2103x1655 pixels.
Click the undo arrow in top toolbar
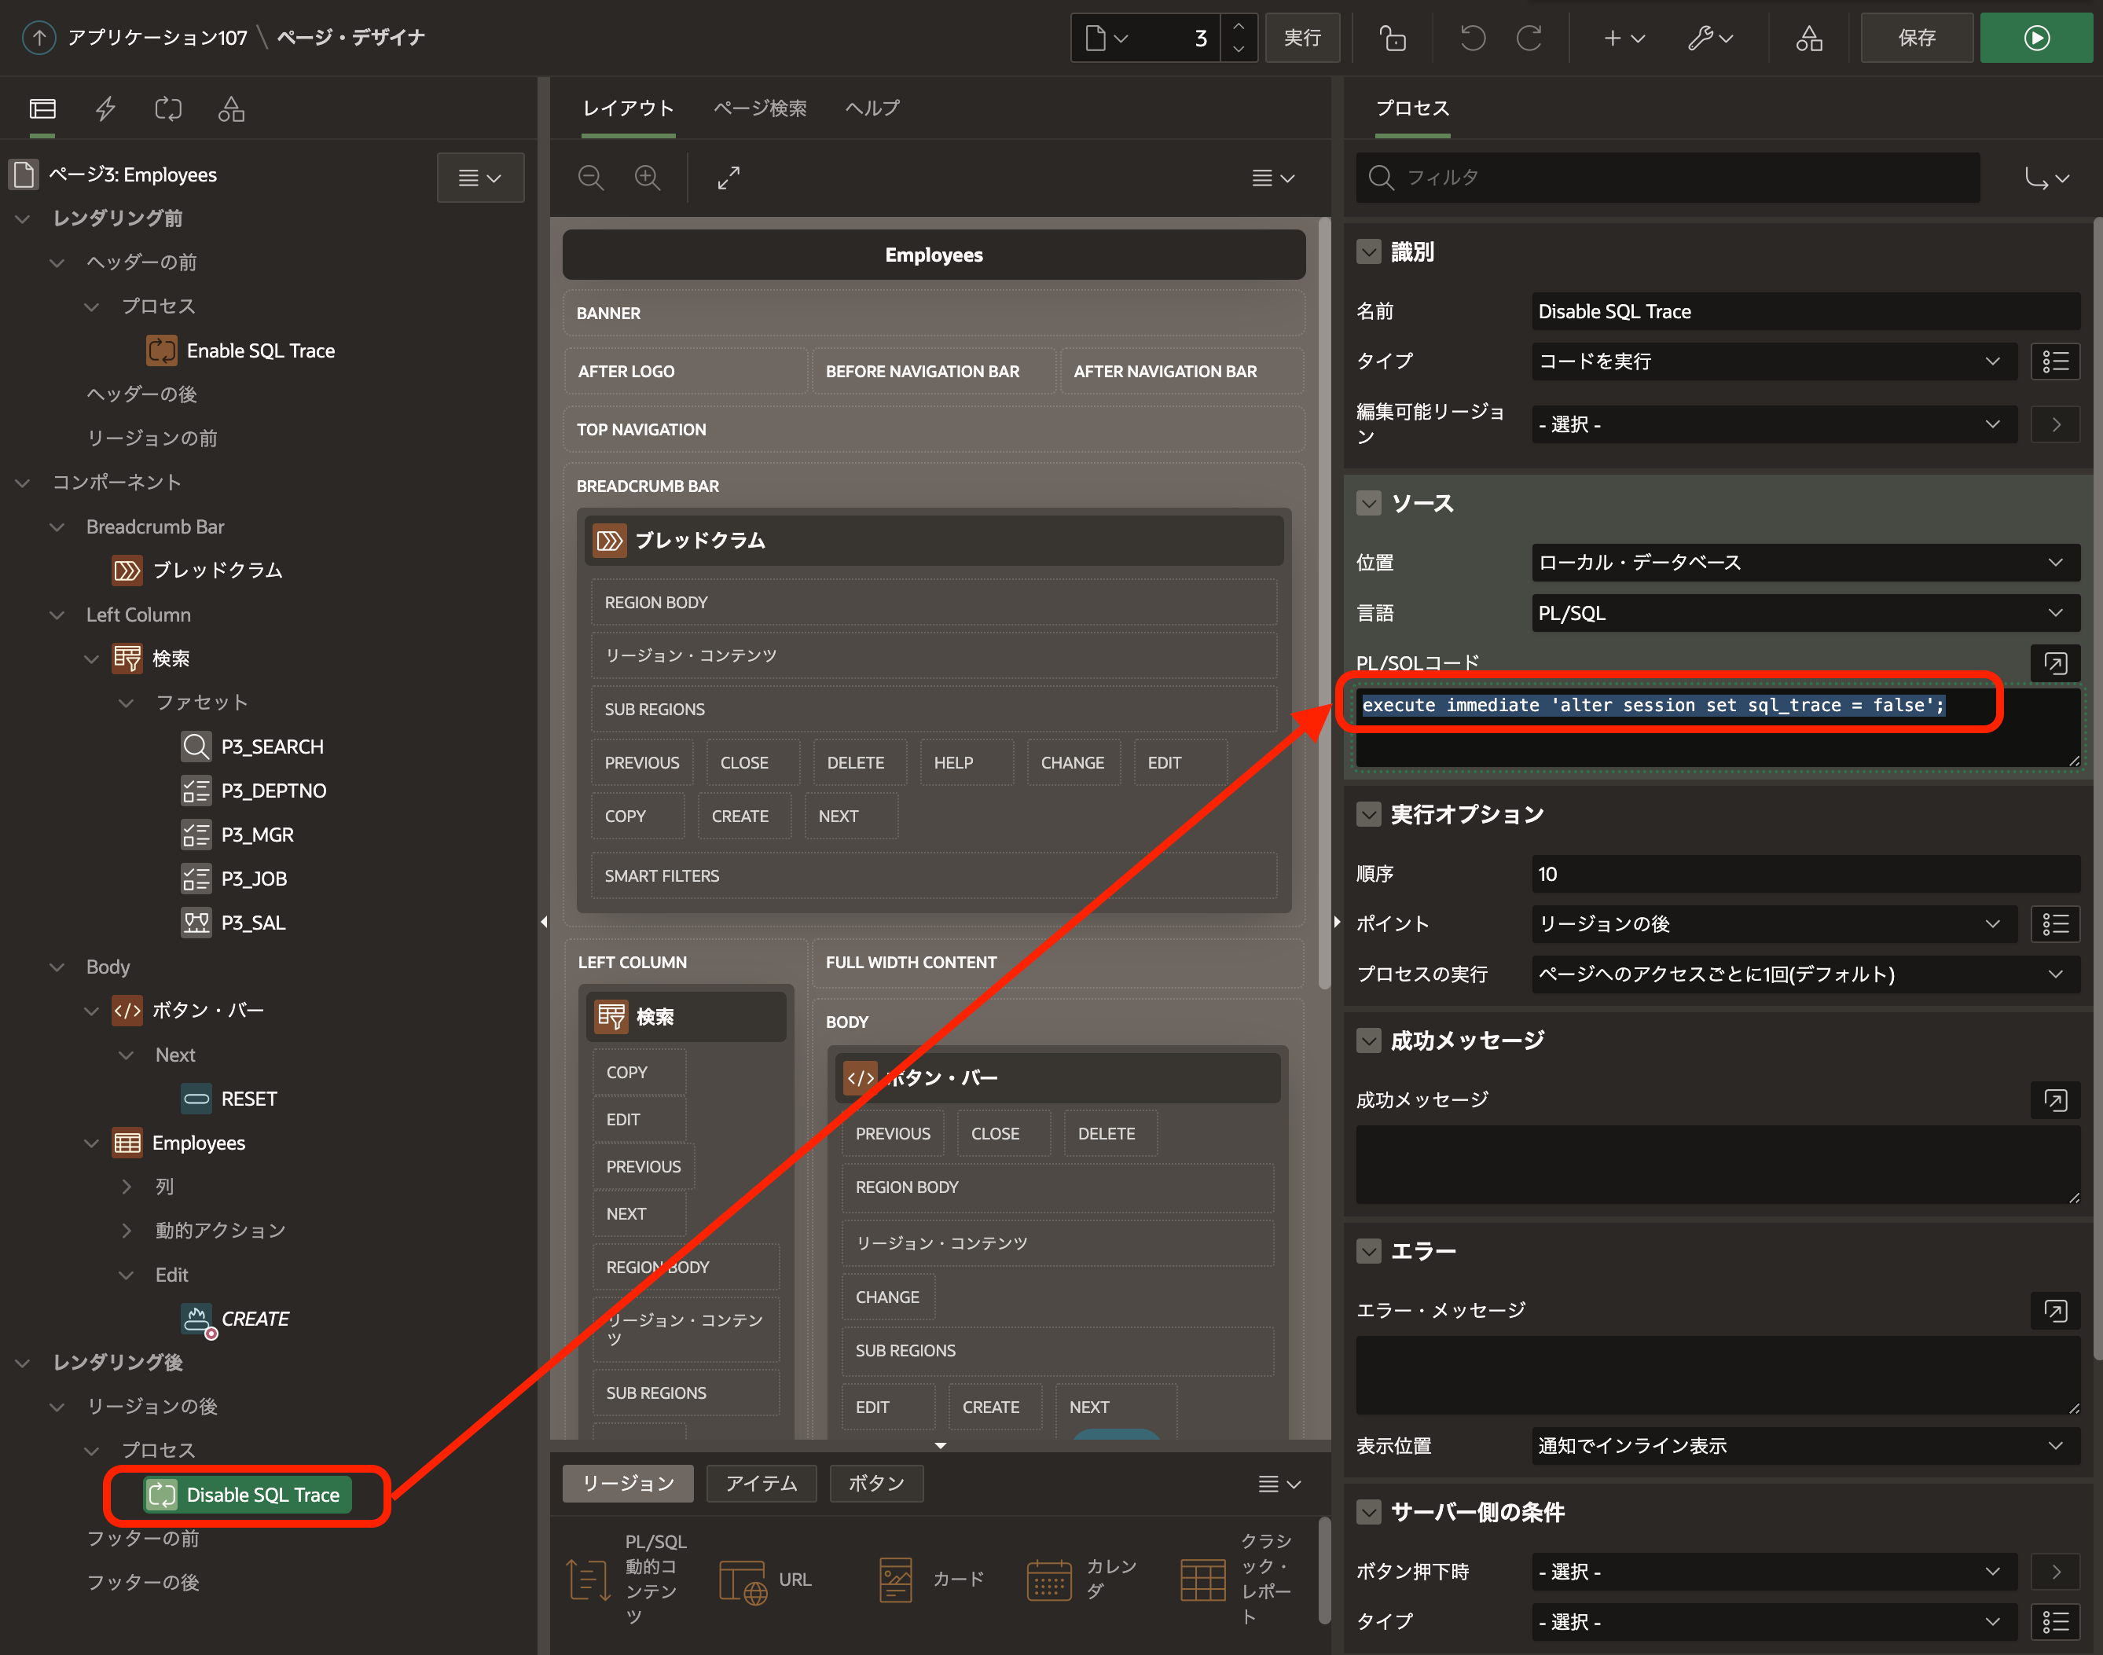pos(1472,38)
